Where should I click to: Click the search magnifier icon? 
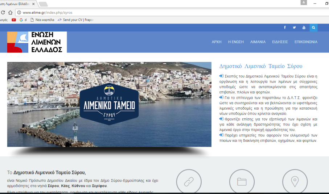(x=313, y=28)
